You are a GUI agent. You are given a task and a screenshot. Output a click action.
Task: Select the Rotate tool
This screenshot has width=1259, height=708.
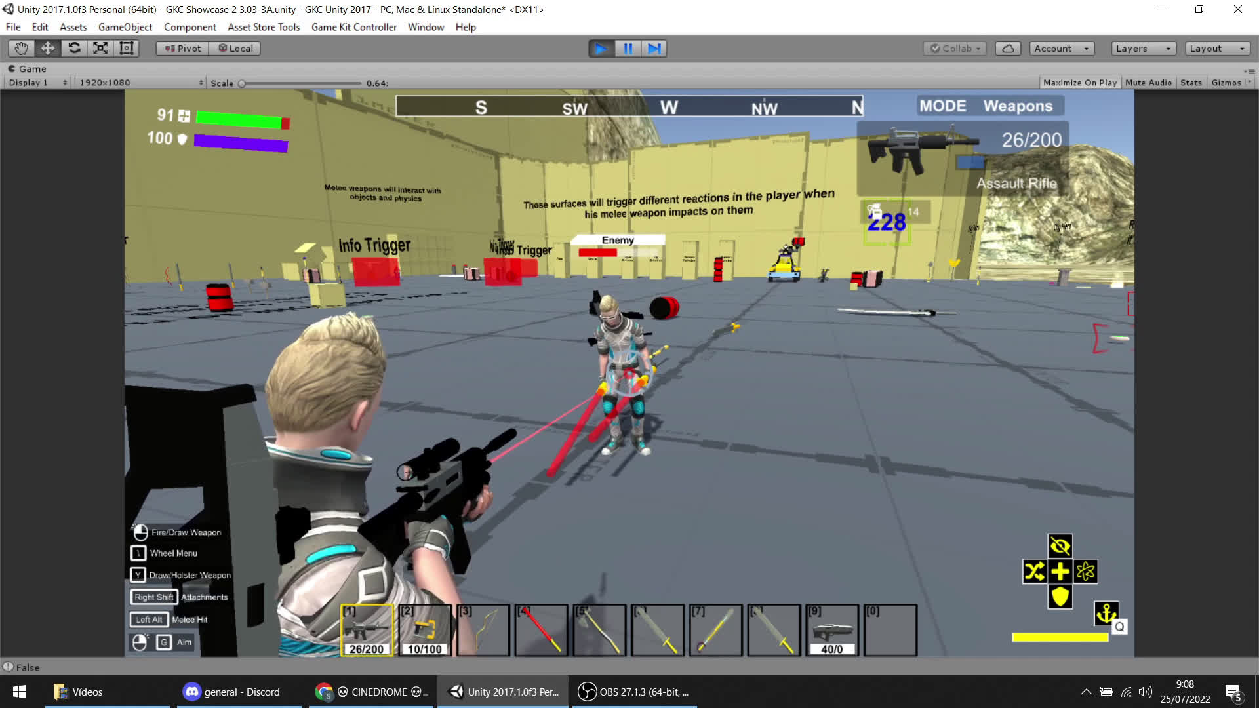click(74, 49)
